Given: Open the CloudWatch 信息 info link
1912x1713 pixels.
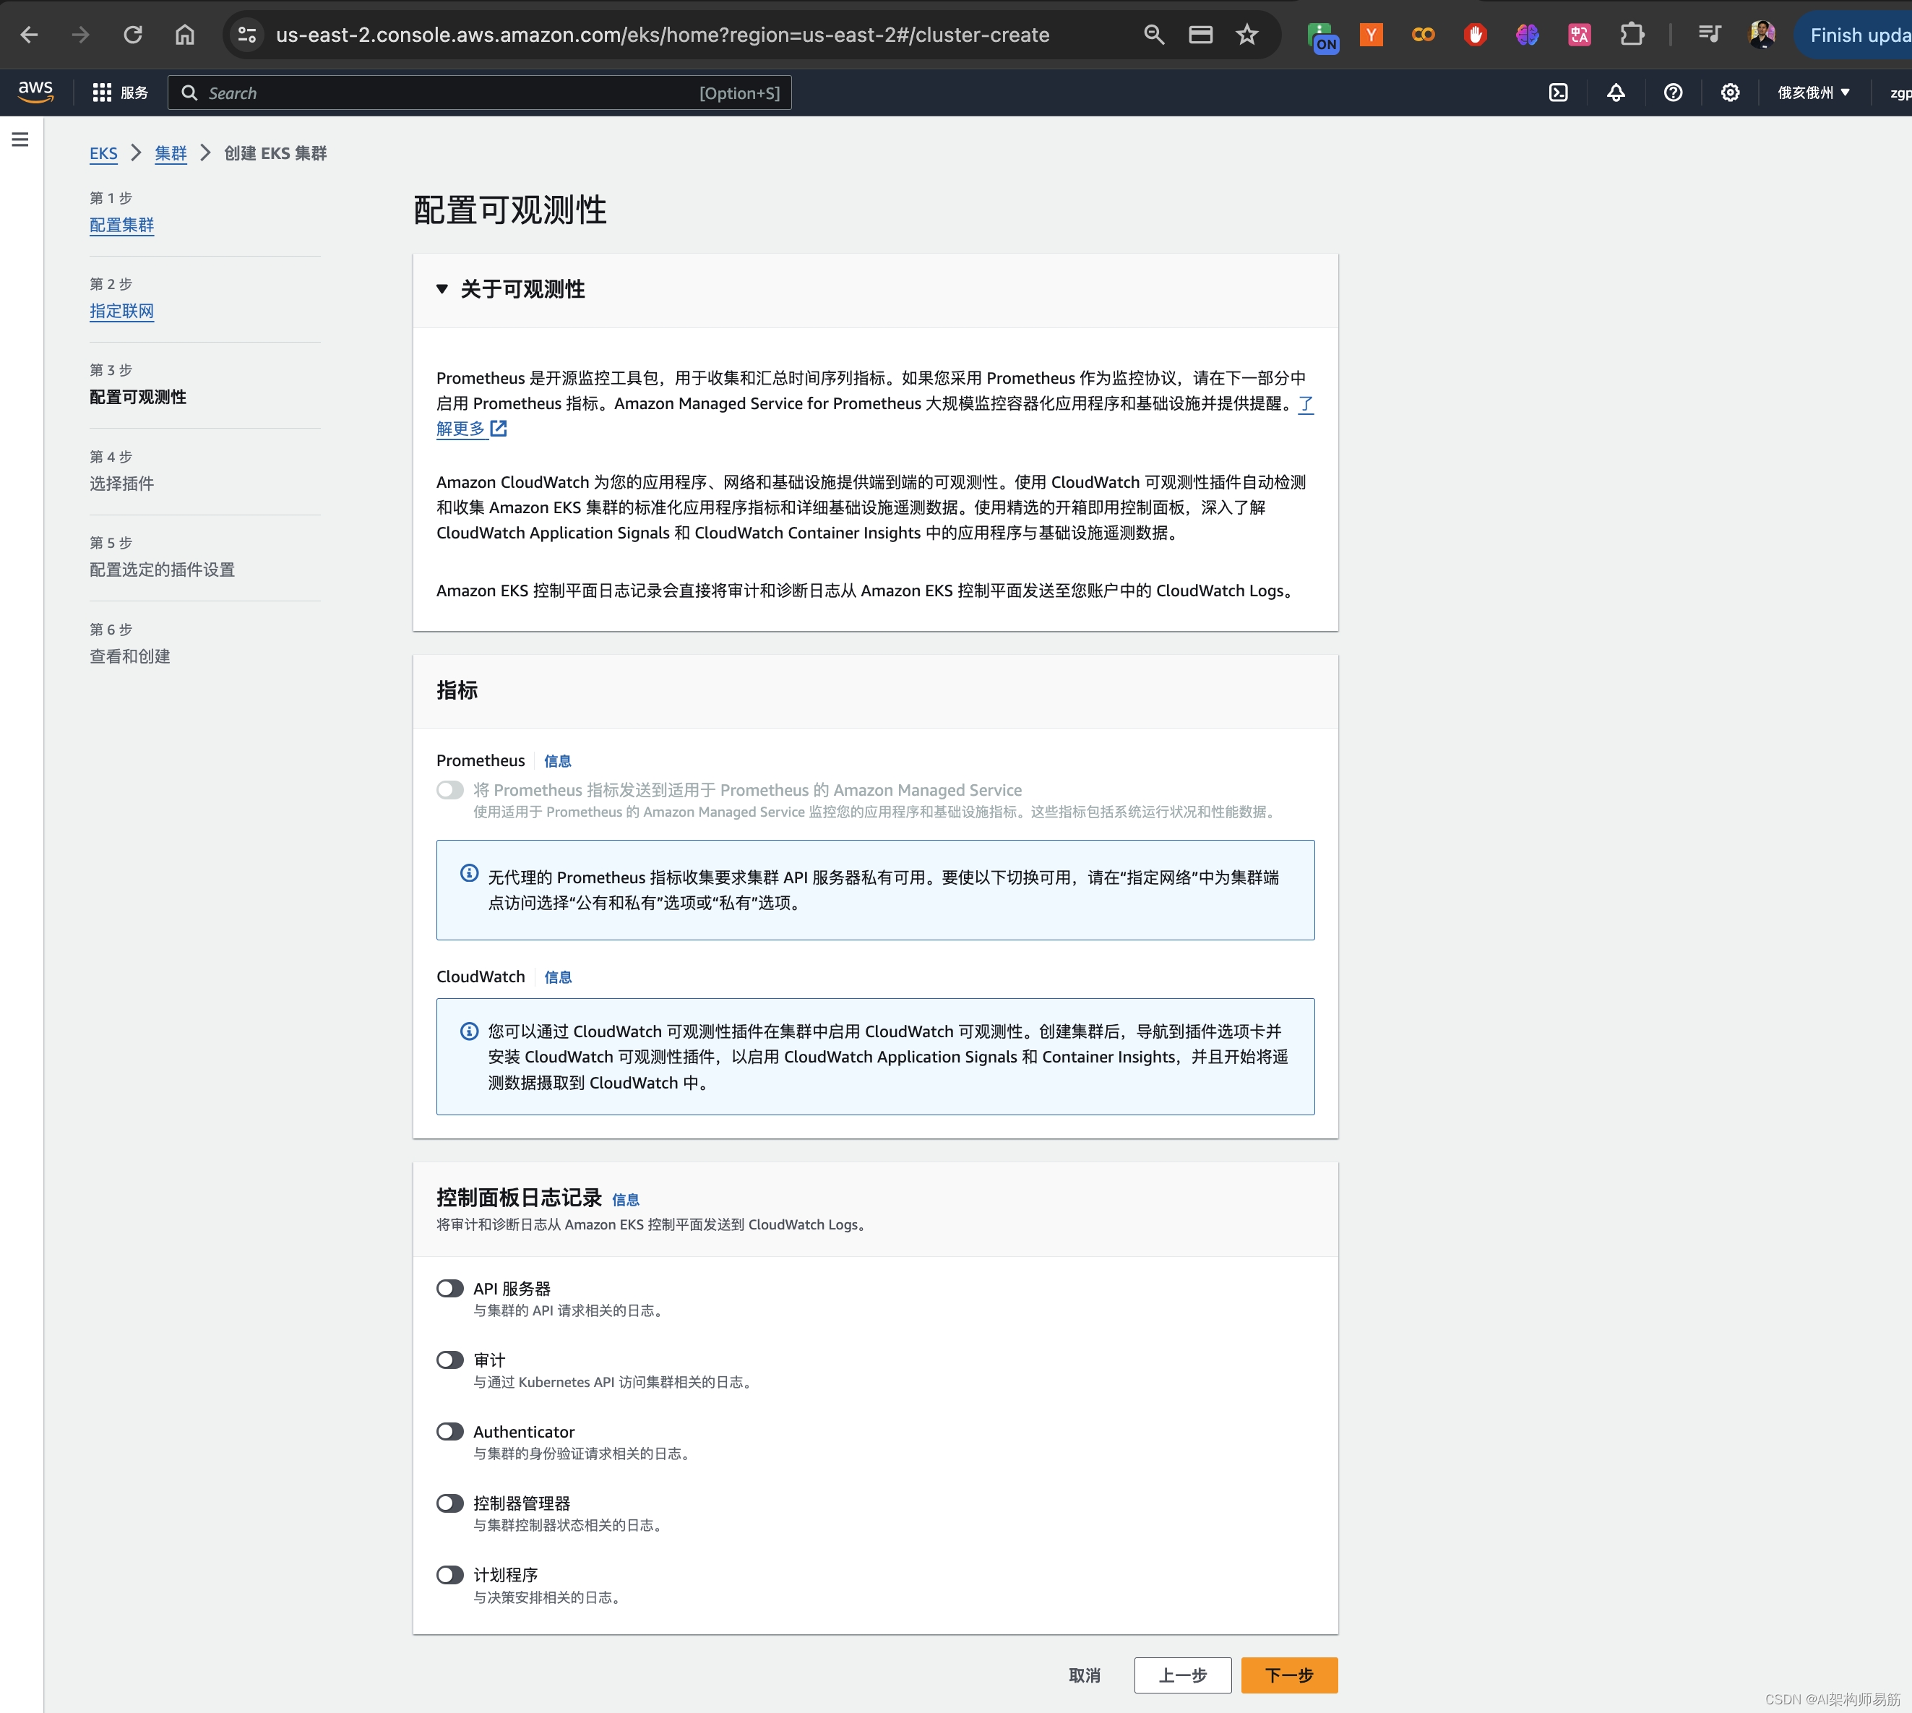Looking at the screenshot, I should 557,977.
